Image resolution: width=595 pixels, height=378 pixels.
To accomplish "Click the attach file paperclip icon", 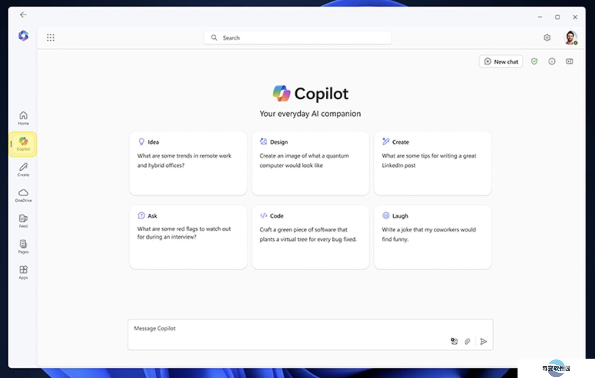I will (x=468, y=342).
